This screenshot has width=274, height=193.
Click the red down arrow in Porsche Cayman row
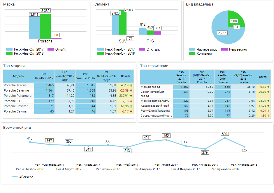click(x=131, y=112)
